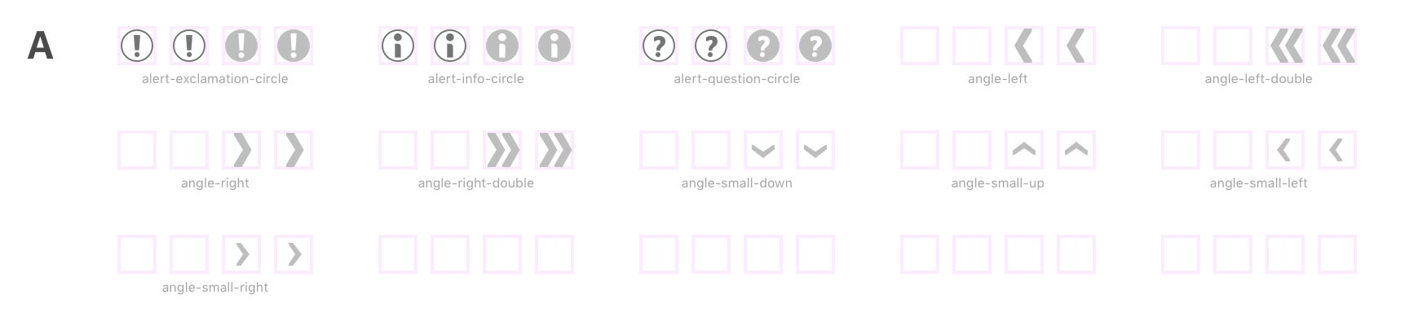This screenshot has height=326, width=1409.
Task: Select the first outlined alert-question-circle icon
Action: tap(659, 46)
